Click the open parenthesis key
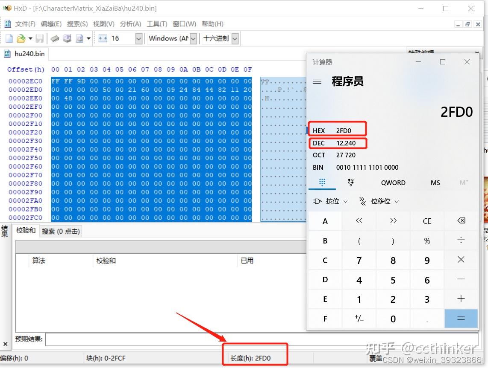Screen dimensions: 488x368 pos(359,241)
